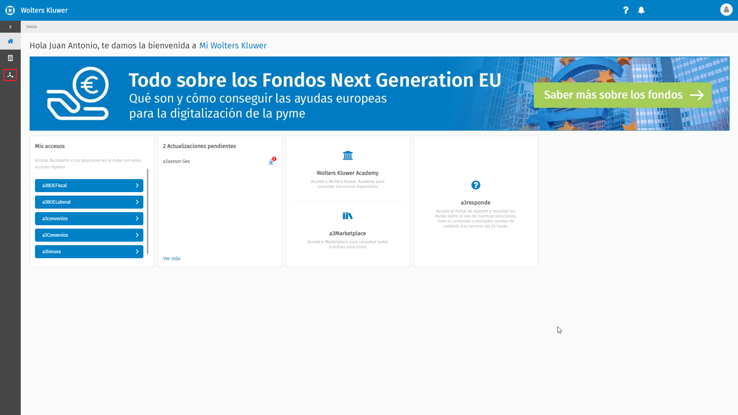Screen dimensions: 738x415
Task: Select the highlighted solutions icon in the sidebar
Action: point(10,75)
